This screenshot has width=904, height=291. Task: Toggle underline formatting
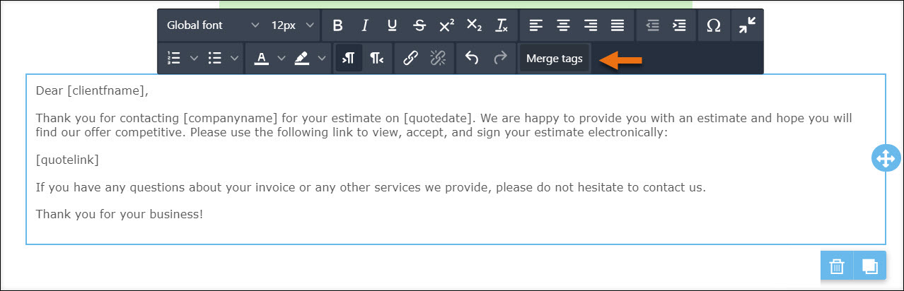pyautogui.click(x=392, y=25)
